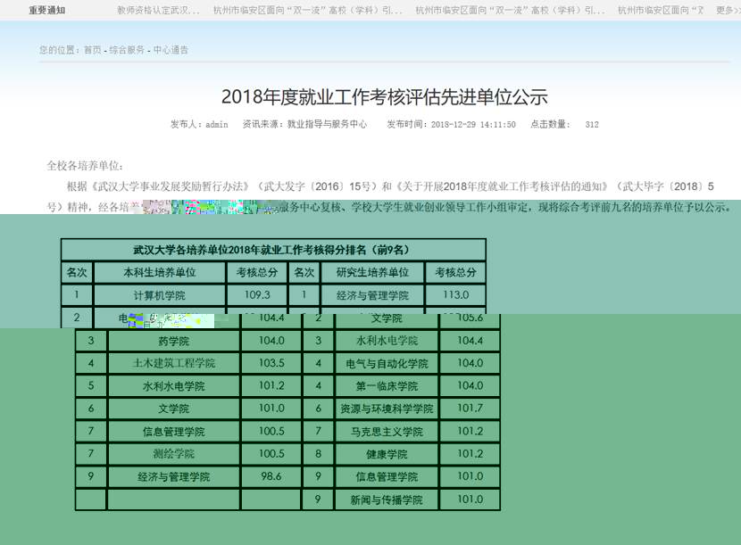Click the undergraduate 水利水电学院 cell scoring 101.2
This screenshot has width=741, height=545.
pos(174,386)
